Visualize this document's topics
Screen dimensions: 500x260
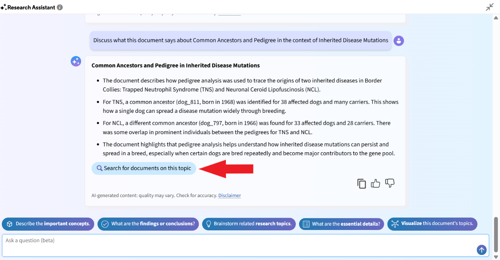pos(432,224)
